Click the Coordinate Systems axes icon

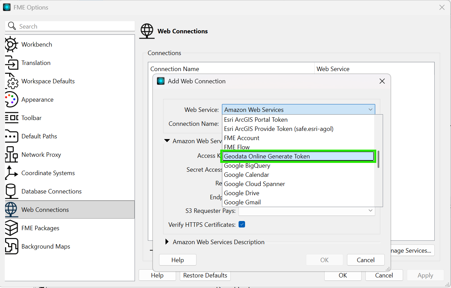(11, 173)
